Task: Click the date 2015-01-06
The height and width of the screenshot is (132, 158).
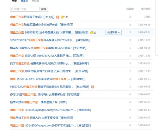Action: point(144,63)
